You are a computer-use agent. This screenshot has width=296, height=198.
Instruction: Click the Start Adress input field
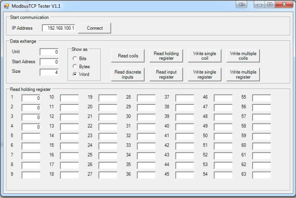click(x=49, y=62)
